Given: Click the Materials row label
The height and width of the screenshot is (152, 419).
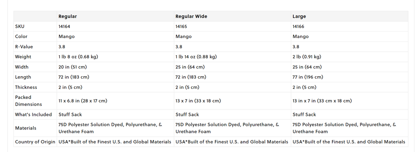Looking at the screenshot, I should pos(26,128).
